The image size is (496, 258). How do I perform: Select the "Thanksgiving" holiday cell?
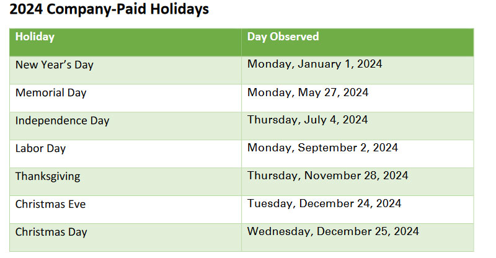pyautogui.click(x=48, y=176)
